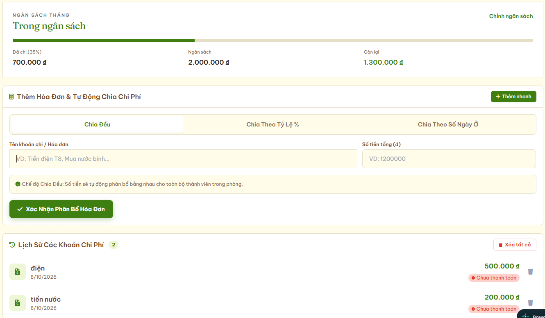Click the 500.000 đ amount

click(x=502, y=266)
